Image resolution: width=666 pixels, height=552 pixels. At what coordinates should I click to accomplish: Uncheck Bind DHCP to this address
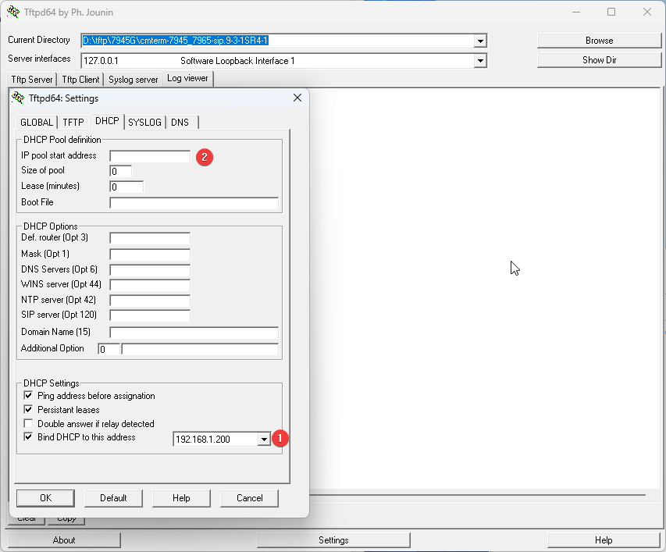(x=29, y=437)
